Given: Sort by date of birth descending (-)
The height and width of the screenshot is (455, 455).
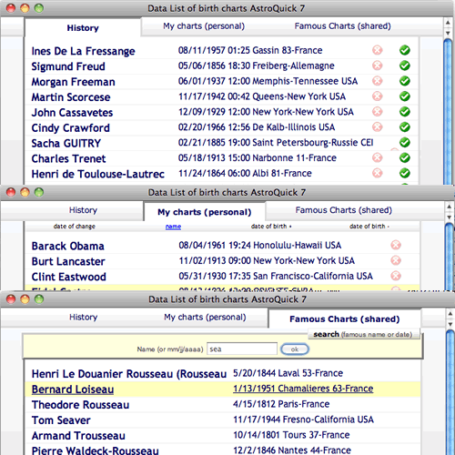Looking at the screenshot, I should (x=369, y=227).
